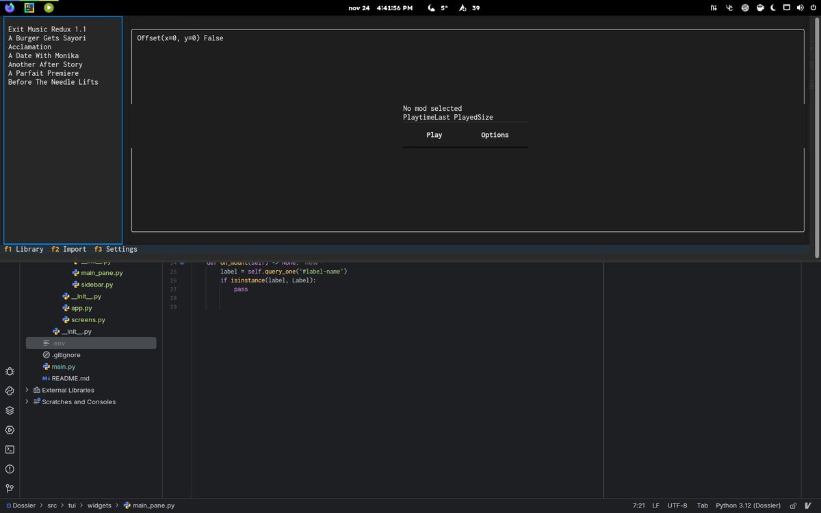Viewport: 821px width, 513px height.
Task: Click the V plugin icon in status bar
Action: tap(808, 505)
